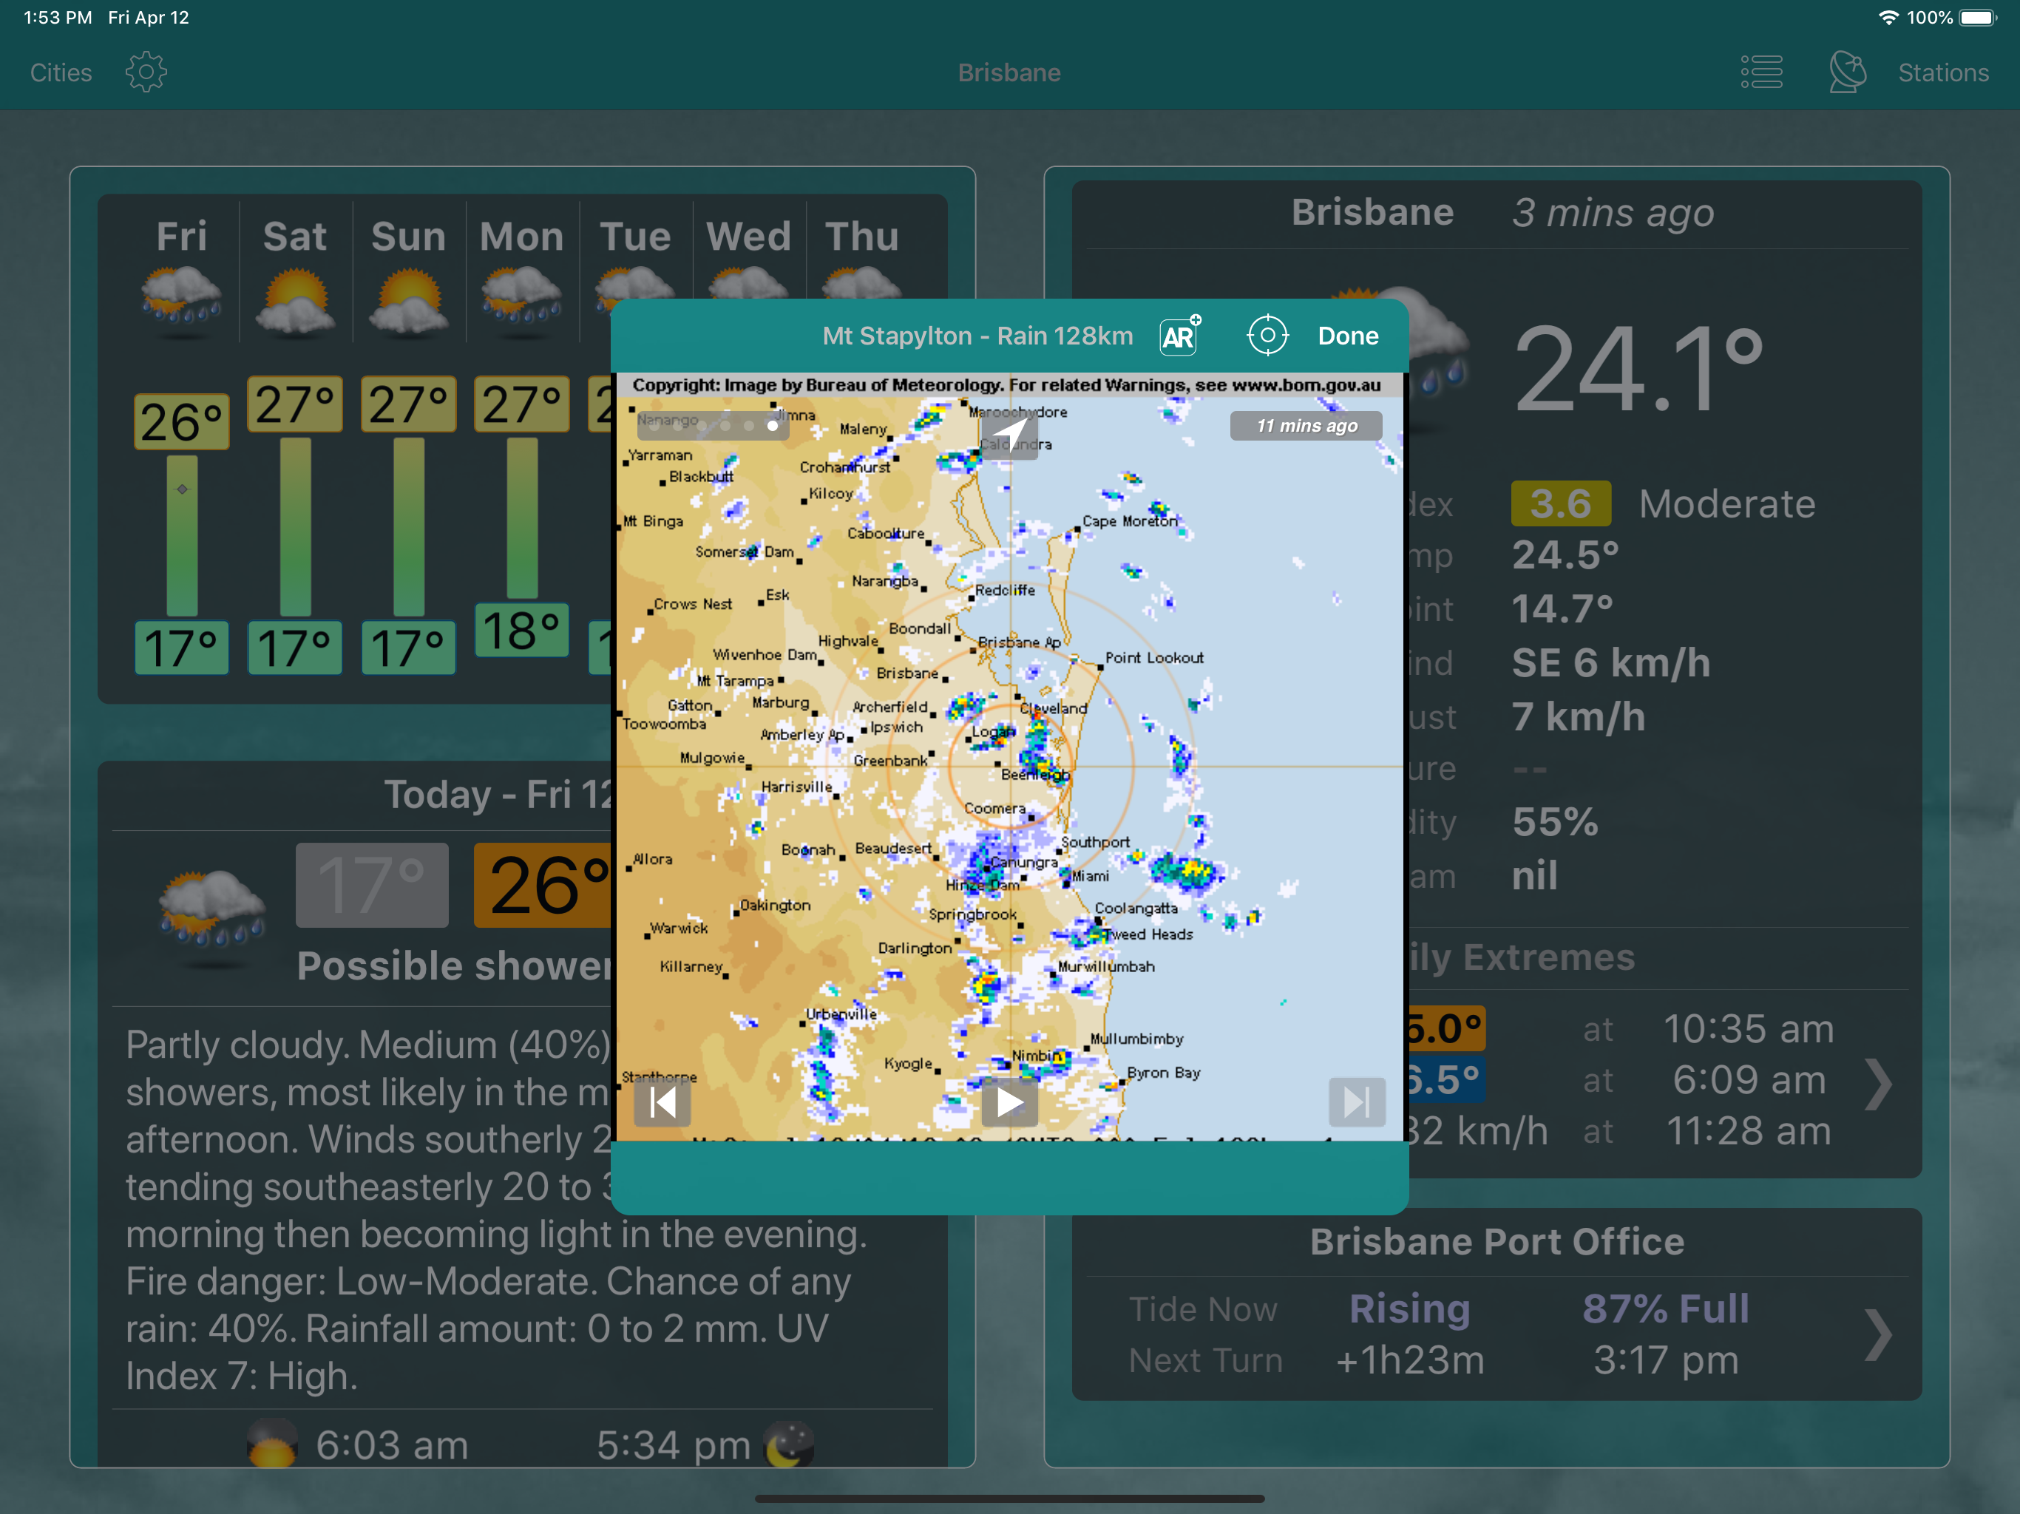Open Cities list

tap(61, 72)
